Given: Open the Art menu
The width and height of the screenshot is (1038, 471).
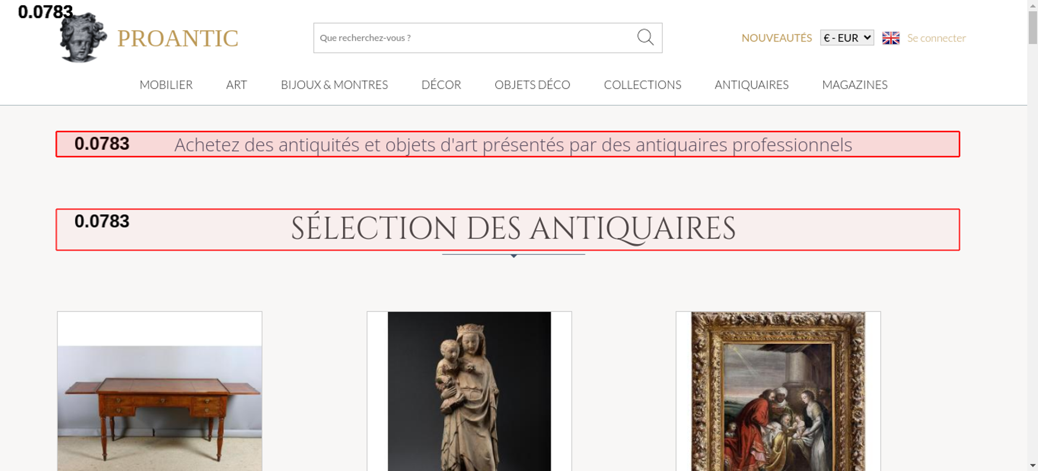Looking at the screenshot, I should (236, 85).
